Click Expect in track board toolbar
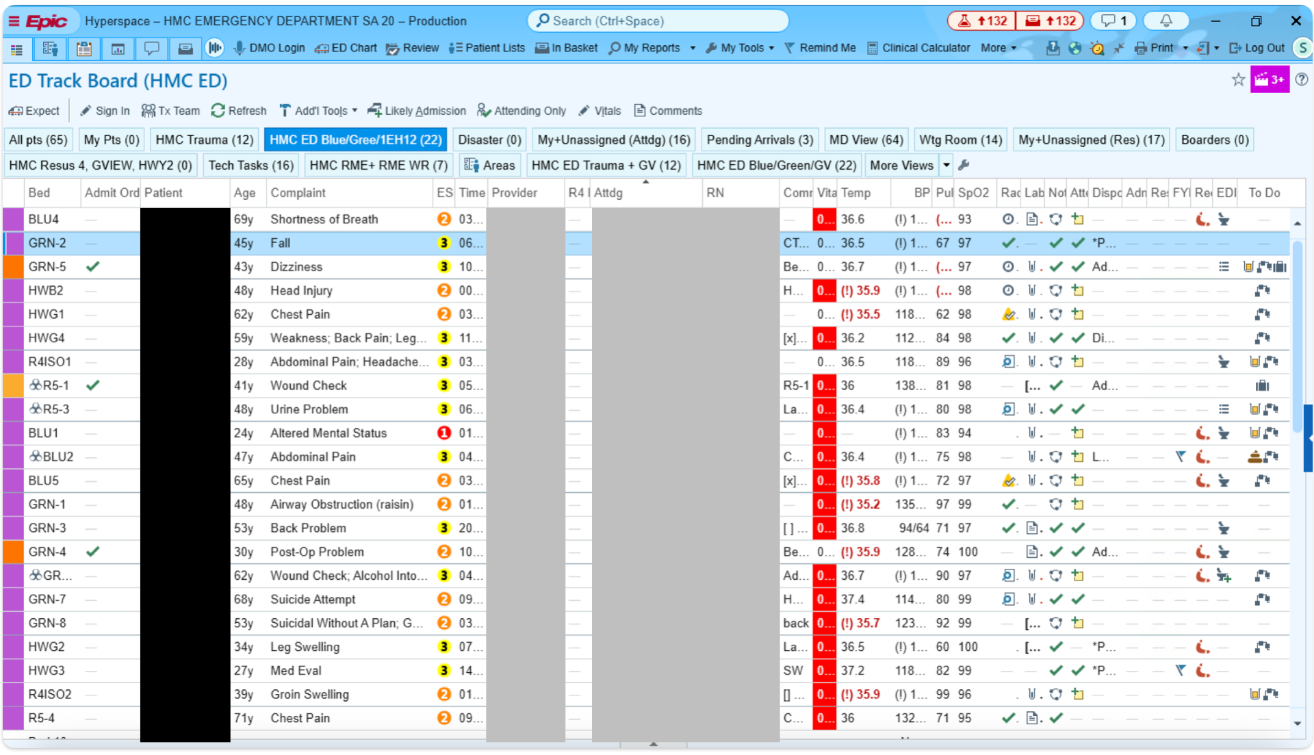 (34, 111)
